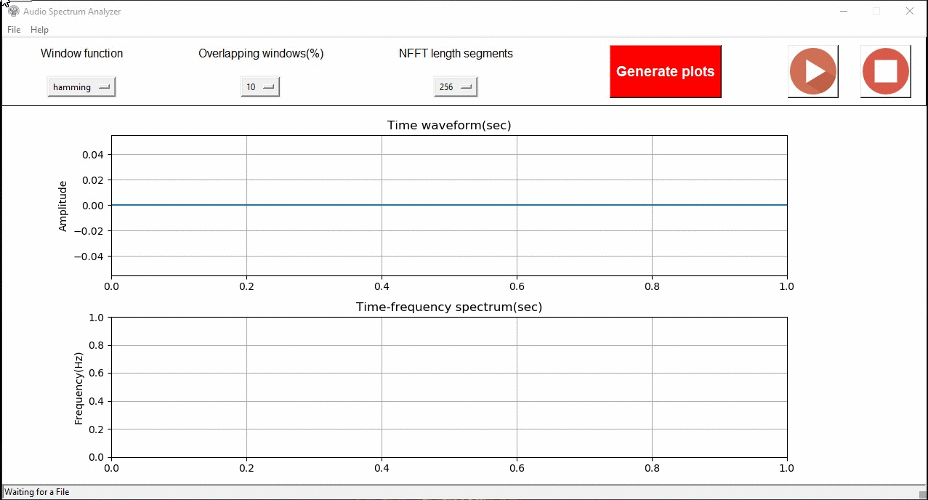
Task: Click the red Generate plots button
Action: (x=664, y=71)
